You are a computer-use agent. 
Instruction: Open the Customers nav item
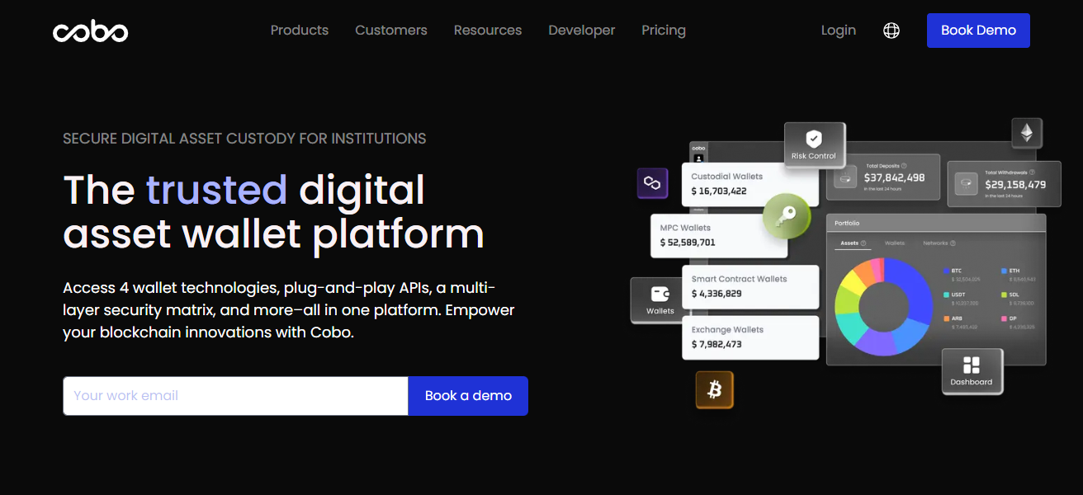(391, 31)
